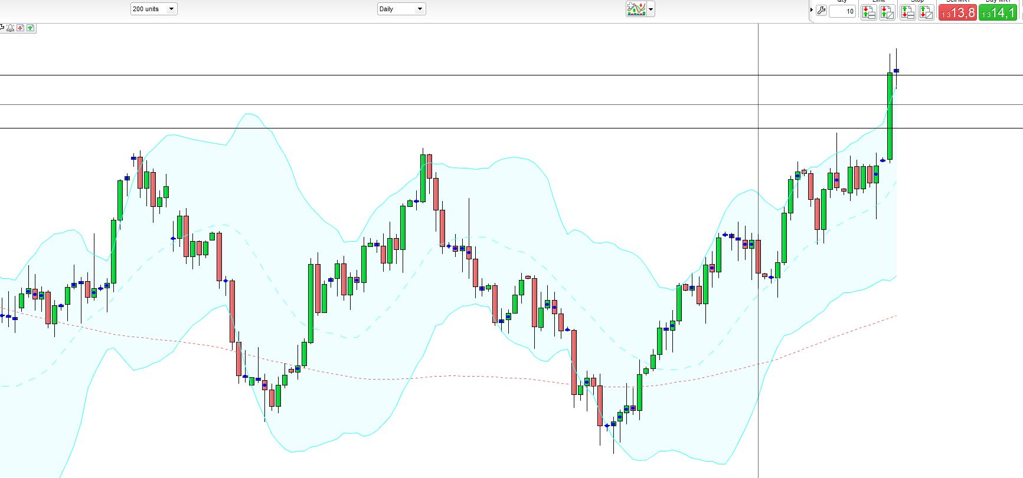Open the trading settings wrench icon

point(821,11)
